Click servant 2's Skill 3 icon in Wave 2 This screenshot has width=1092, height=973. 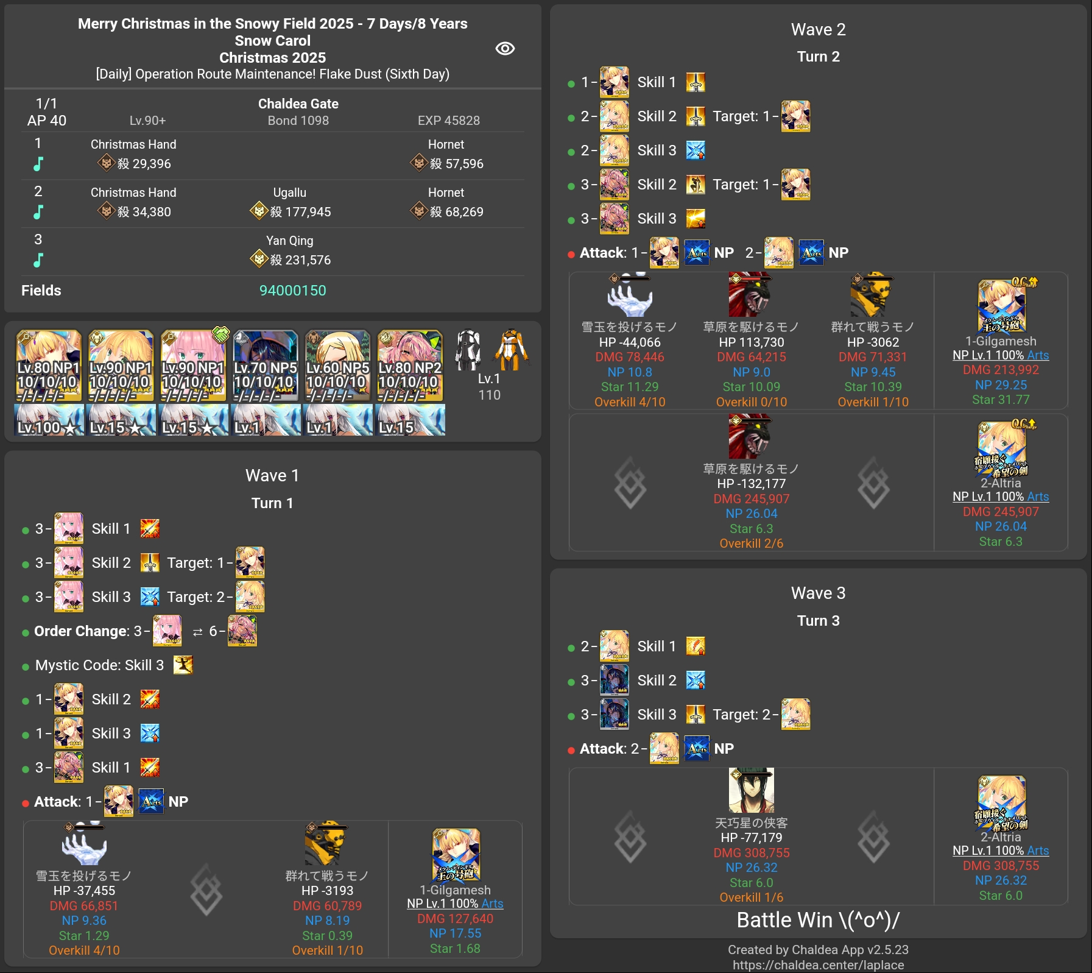[x=696, y=150]
